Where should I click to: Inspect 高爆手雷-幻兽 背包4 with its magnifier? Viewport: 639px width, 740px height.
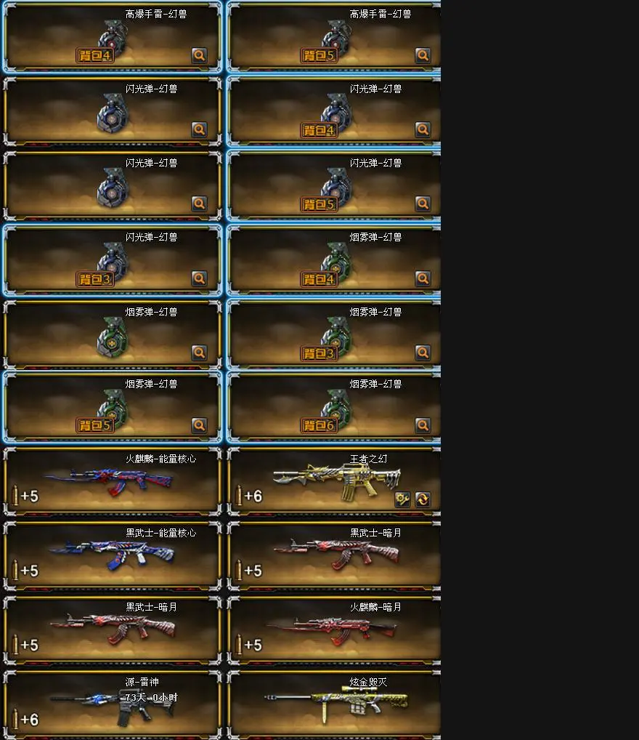[199, 55]
